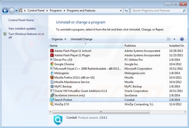Screen dimensions: 189x128
Task: Select Oracle VM VirtualBox icon
Action: 52,91
